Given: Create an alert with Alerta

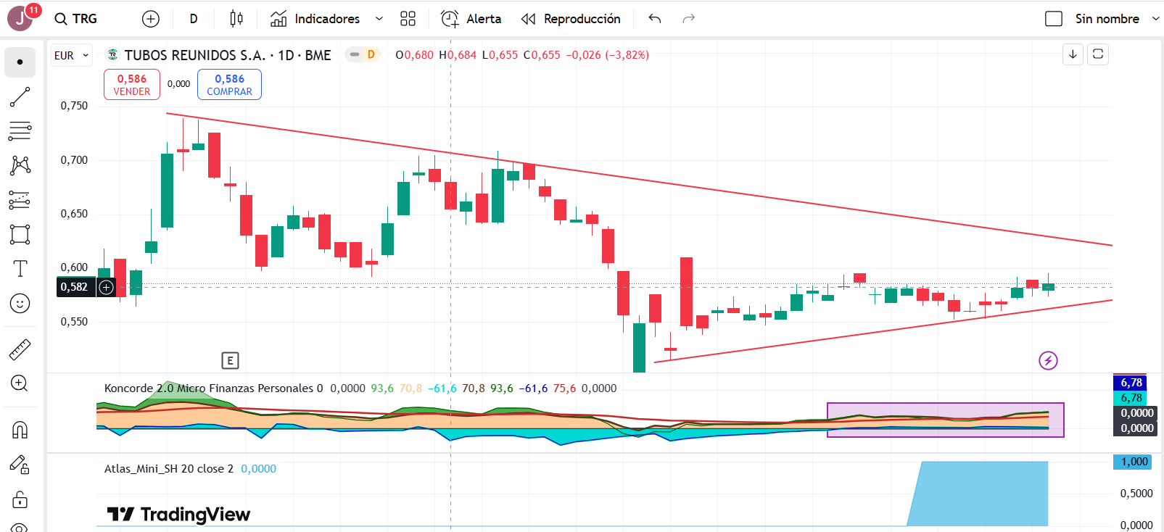Looking at the screenshot, I should (x=471, y=19).
